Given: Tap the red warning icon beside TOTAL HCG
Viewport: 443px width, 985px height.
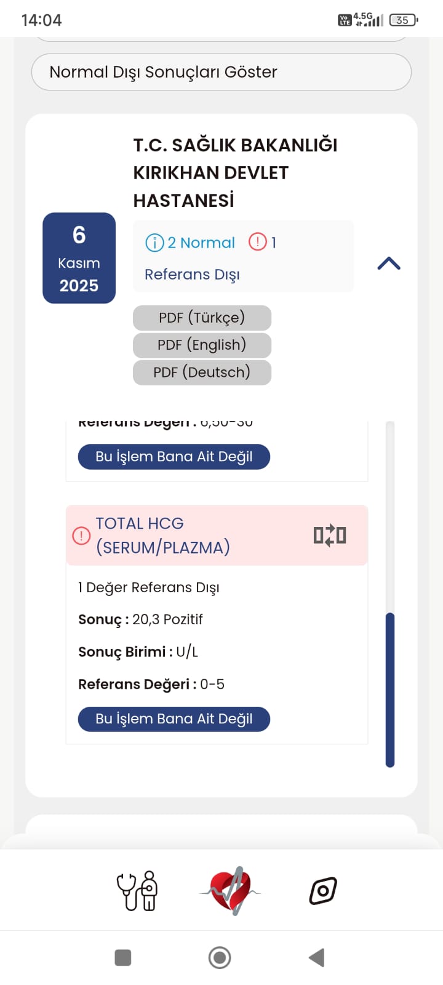Looking at the screenshot, I should pos(81,536).
